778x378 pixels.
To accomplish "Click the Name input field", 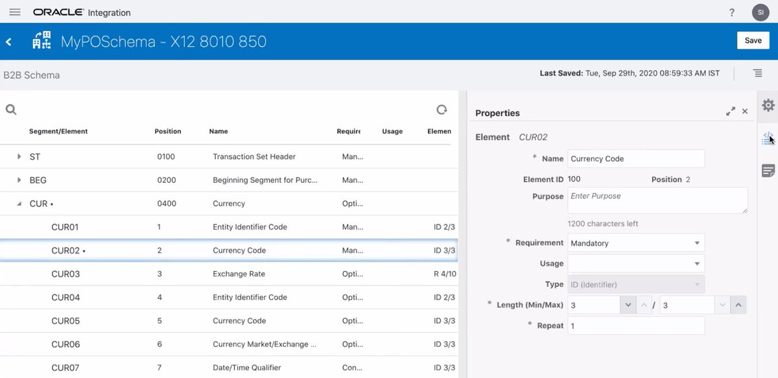I will click(636, 158).
